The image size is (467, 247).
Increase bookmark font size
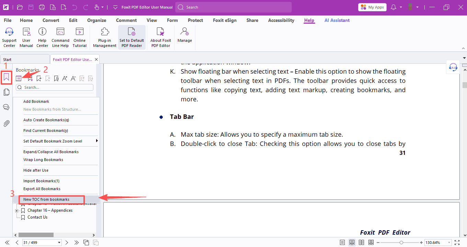pos(65,78)
